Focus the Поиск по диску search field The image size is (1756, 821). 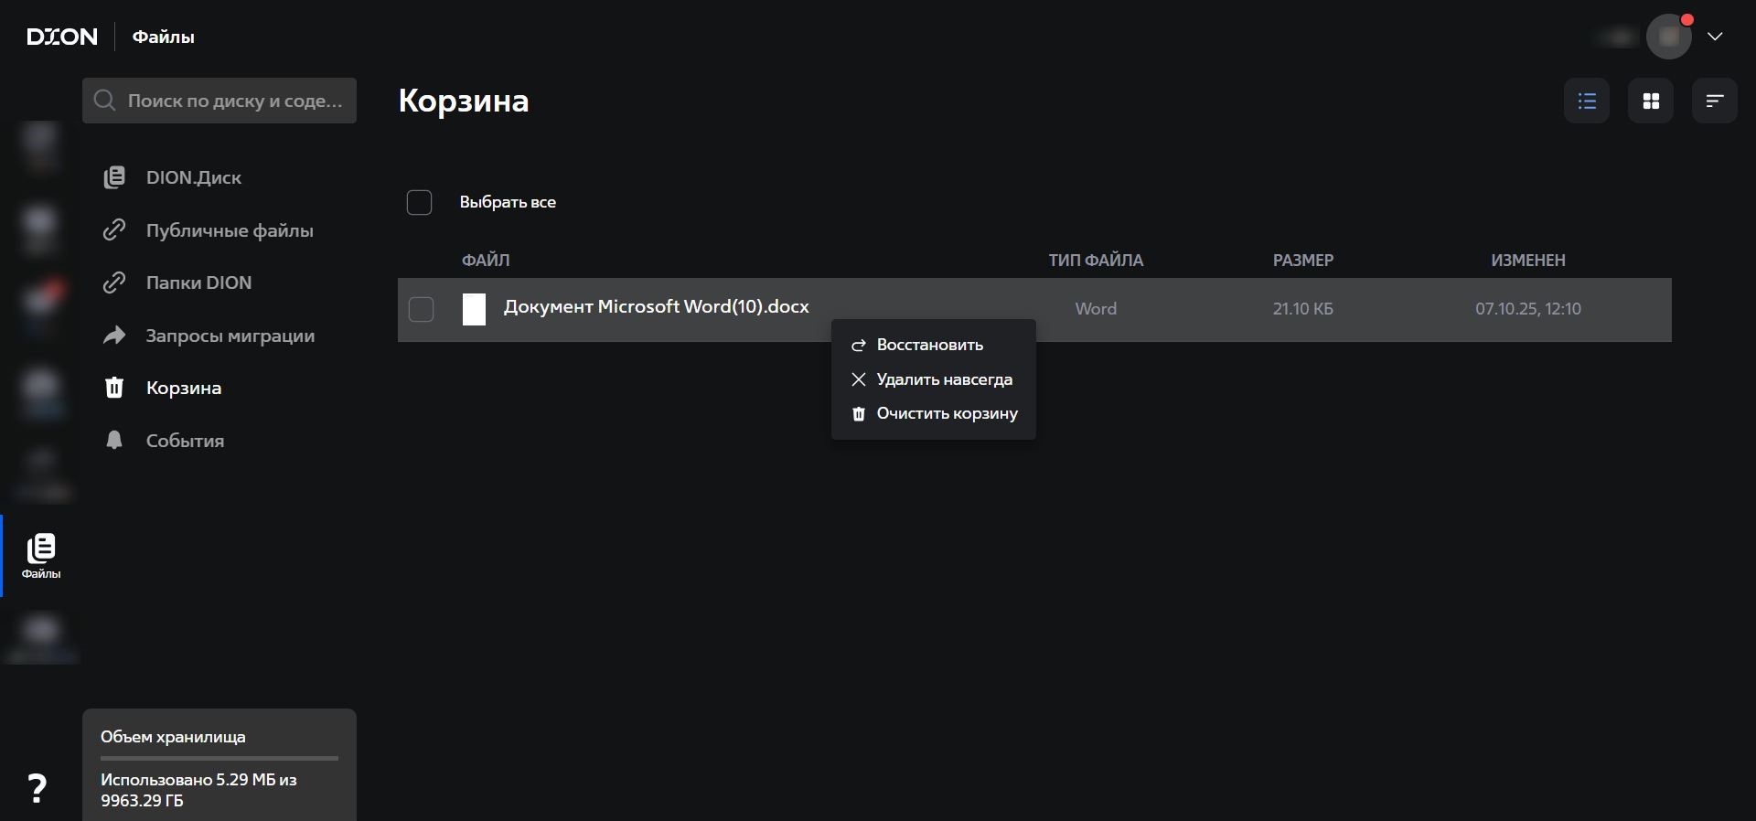233,101
